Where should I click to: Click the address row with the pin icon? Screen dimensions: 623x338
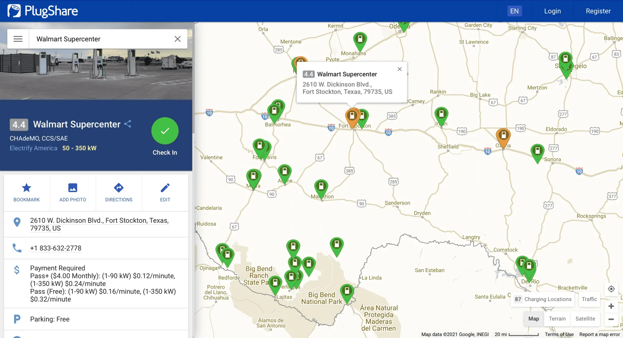(96, 224)
